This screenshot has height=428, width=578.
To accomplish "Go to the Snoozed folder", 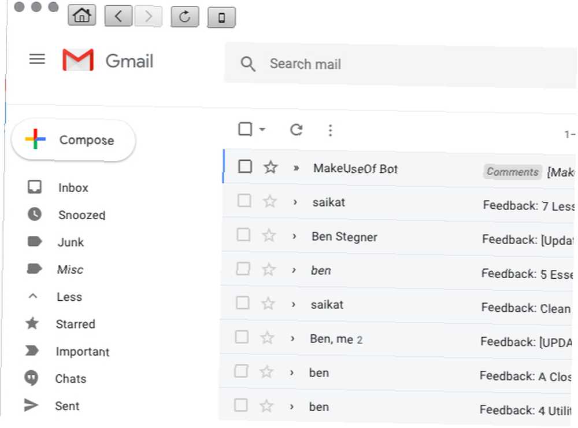I will click(x=66, y=215).
